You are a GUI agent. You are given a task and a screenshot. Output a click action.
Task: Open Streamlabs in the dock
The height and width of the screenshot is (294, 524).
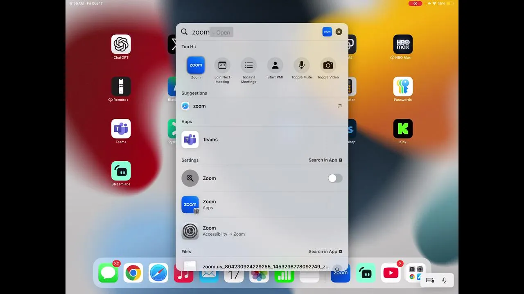coord(366,273)
